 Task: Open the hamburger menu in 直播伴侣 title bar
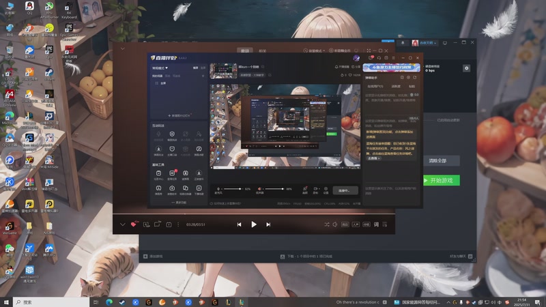(x=394, y=58)
